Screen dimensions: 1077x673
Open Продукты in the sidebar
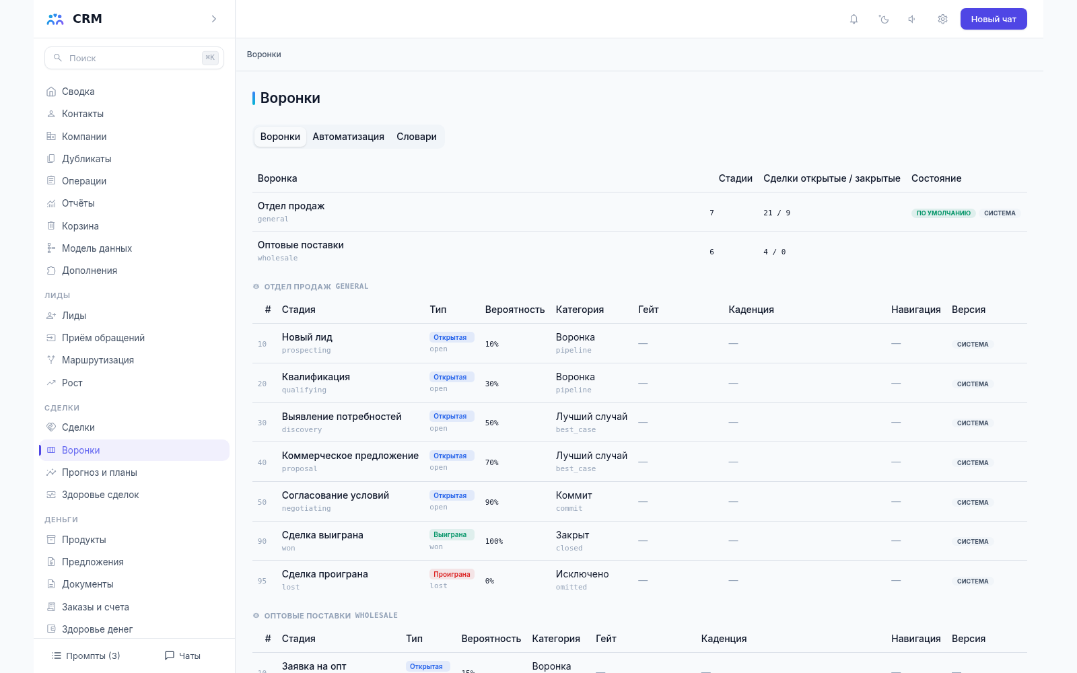(134, 540)
